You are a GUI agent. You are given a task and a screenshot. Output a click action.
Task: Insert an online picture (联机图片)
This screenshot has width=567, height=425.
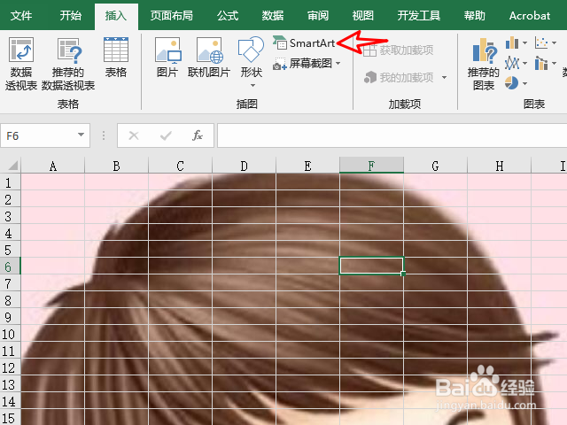tap(209, 57)
